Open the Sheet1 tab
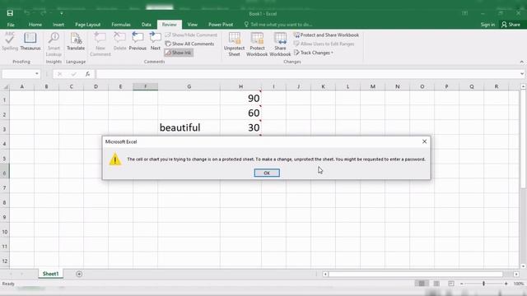 click(x=51, y=274)
